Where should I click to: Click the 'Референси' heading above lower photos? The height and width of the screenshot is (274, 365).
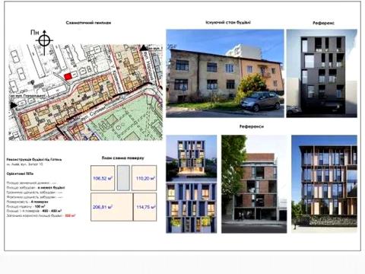click(x=252, y=126)
